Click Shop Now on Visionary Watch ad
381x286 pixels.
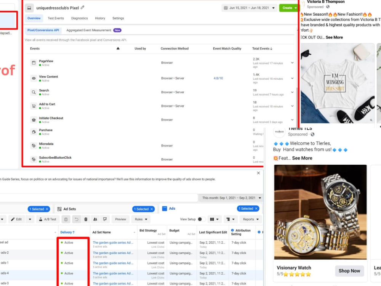(349, 271)
